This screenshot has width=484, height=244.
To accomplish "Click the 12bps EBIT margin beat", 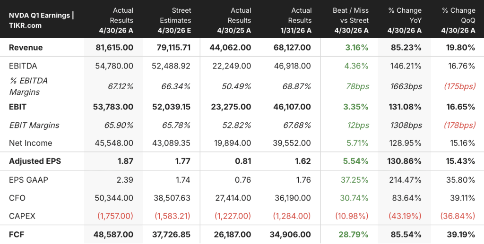I will click(357, 126).
